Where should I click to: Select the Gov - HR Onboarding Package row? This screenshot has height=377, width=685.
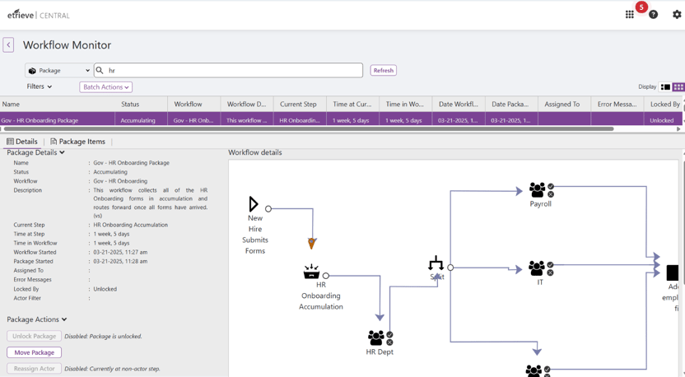tap(341, 120)
